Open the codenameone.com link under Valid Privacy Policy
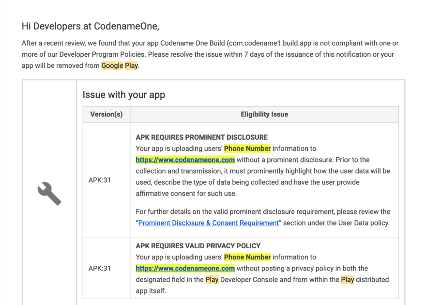 click(x=185, y=268)
